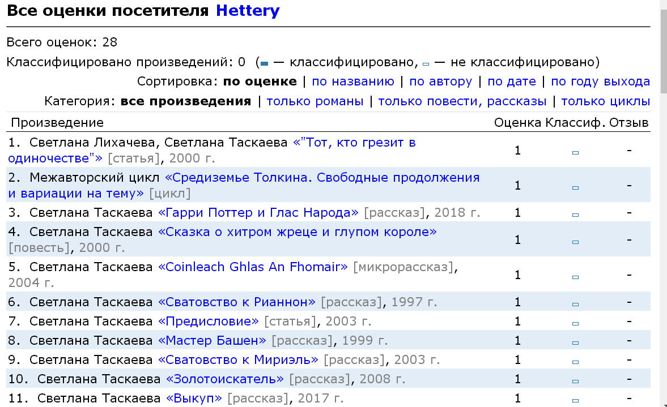This screenshot has width=667, height=407.
Task: Open user profile link Hettery
Action: (x=248, y=11)
